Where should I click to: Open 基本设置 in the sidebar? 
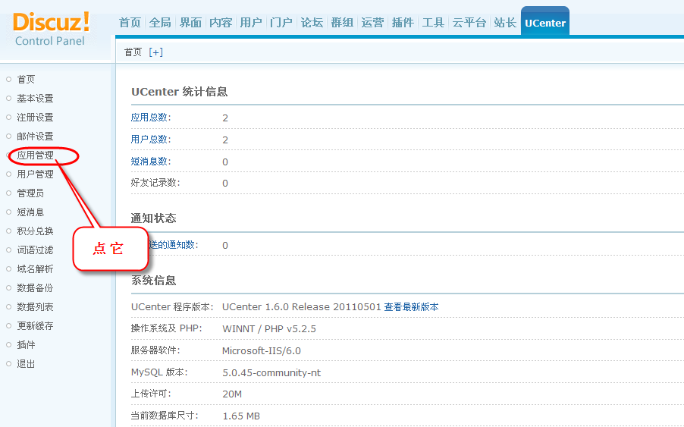[x=35, y=99]
